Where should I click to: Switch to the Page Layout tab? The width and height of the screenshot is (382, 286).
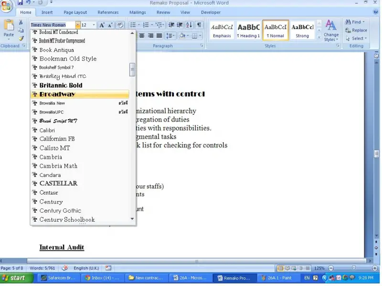tap(75, 12)
